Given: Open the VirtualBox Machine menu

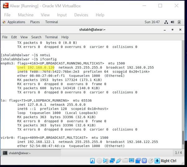Looking at the screenshot, I should point(25,15).
